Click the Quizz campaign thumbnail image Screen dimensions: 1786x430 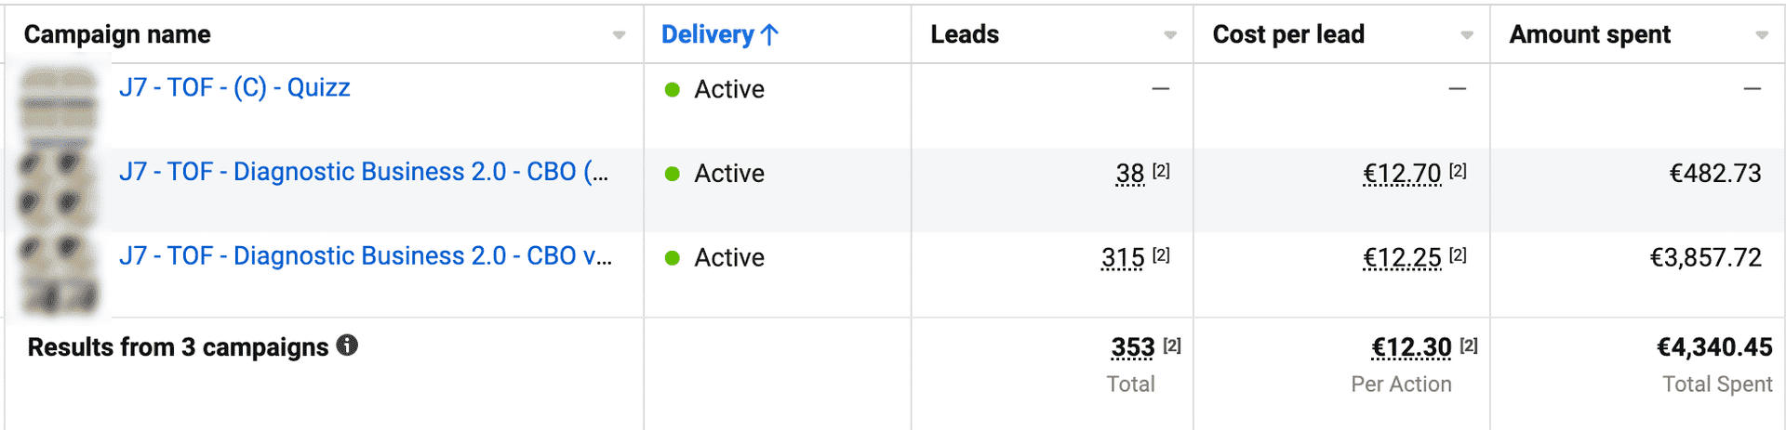(60, 105)
